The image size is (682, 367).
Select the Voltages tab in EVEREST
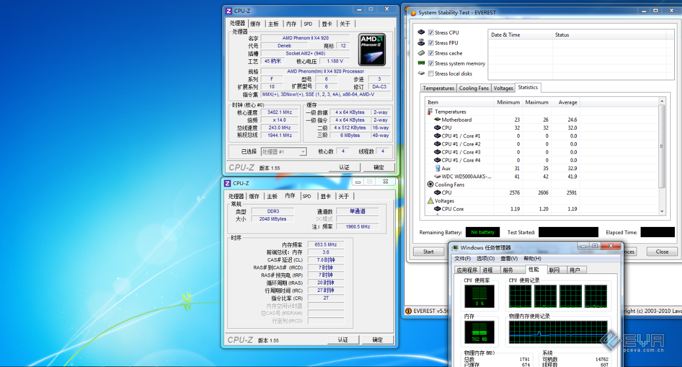(503, 88)
